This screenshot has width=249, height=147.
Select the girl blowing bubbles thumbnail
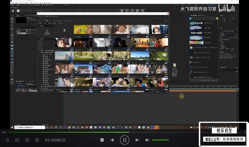point(83,29)
